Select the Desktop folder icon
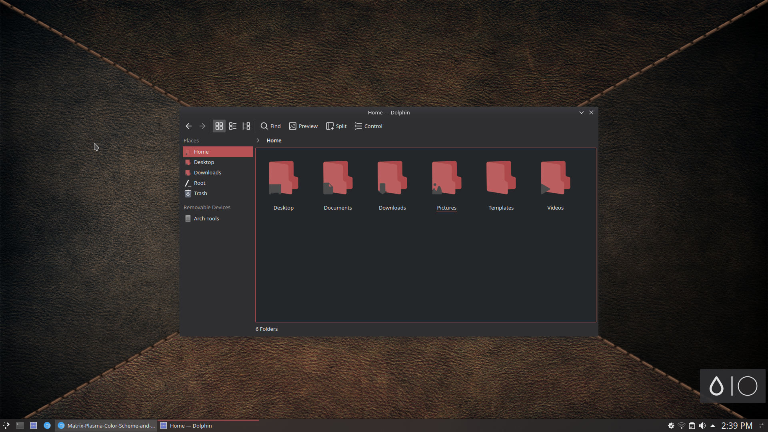 point(284,178)
